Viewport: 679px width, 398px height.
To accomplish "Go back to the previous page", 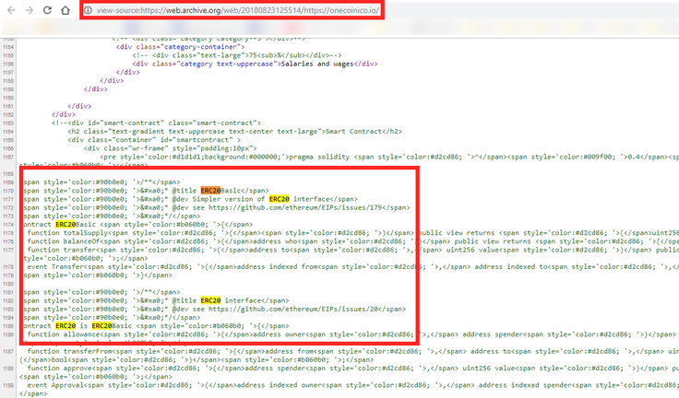I will [x=11, y=10].
